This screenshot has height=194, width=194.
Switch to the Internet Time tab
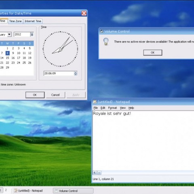(x=33, y=21)
